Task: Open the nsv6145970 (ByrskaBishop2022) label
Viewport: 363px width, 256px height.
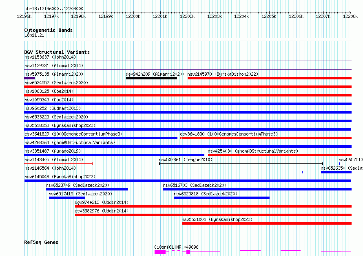Action: click(223, 74)
